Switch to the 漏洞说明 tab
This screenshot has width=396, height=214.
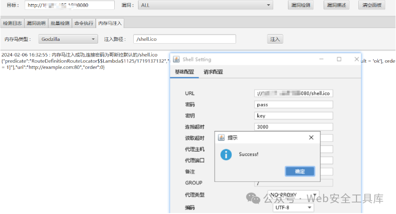36,23
